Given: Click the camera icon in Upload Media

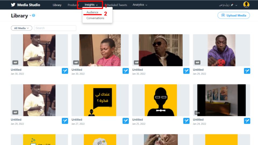Looking at the screenshot, I should click(223, 15).
